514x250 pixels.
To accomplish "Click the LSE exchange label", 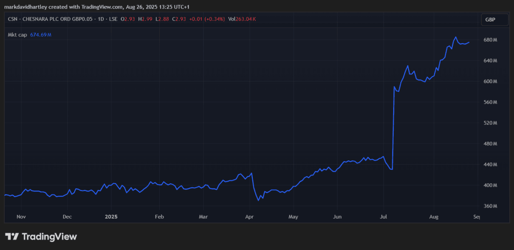I will (x=113, y=19).
